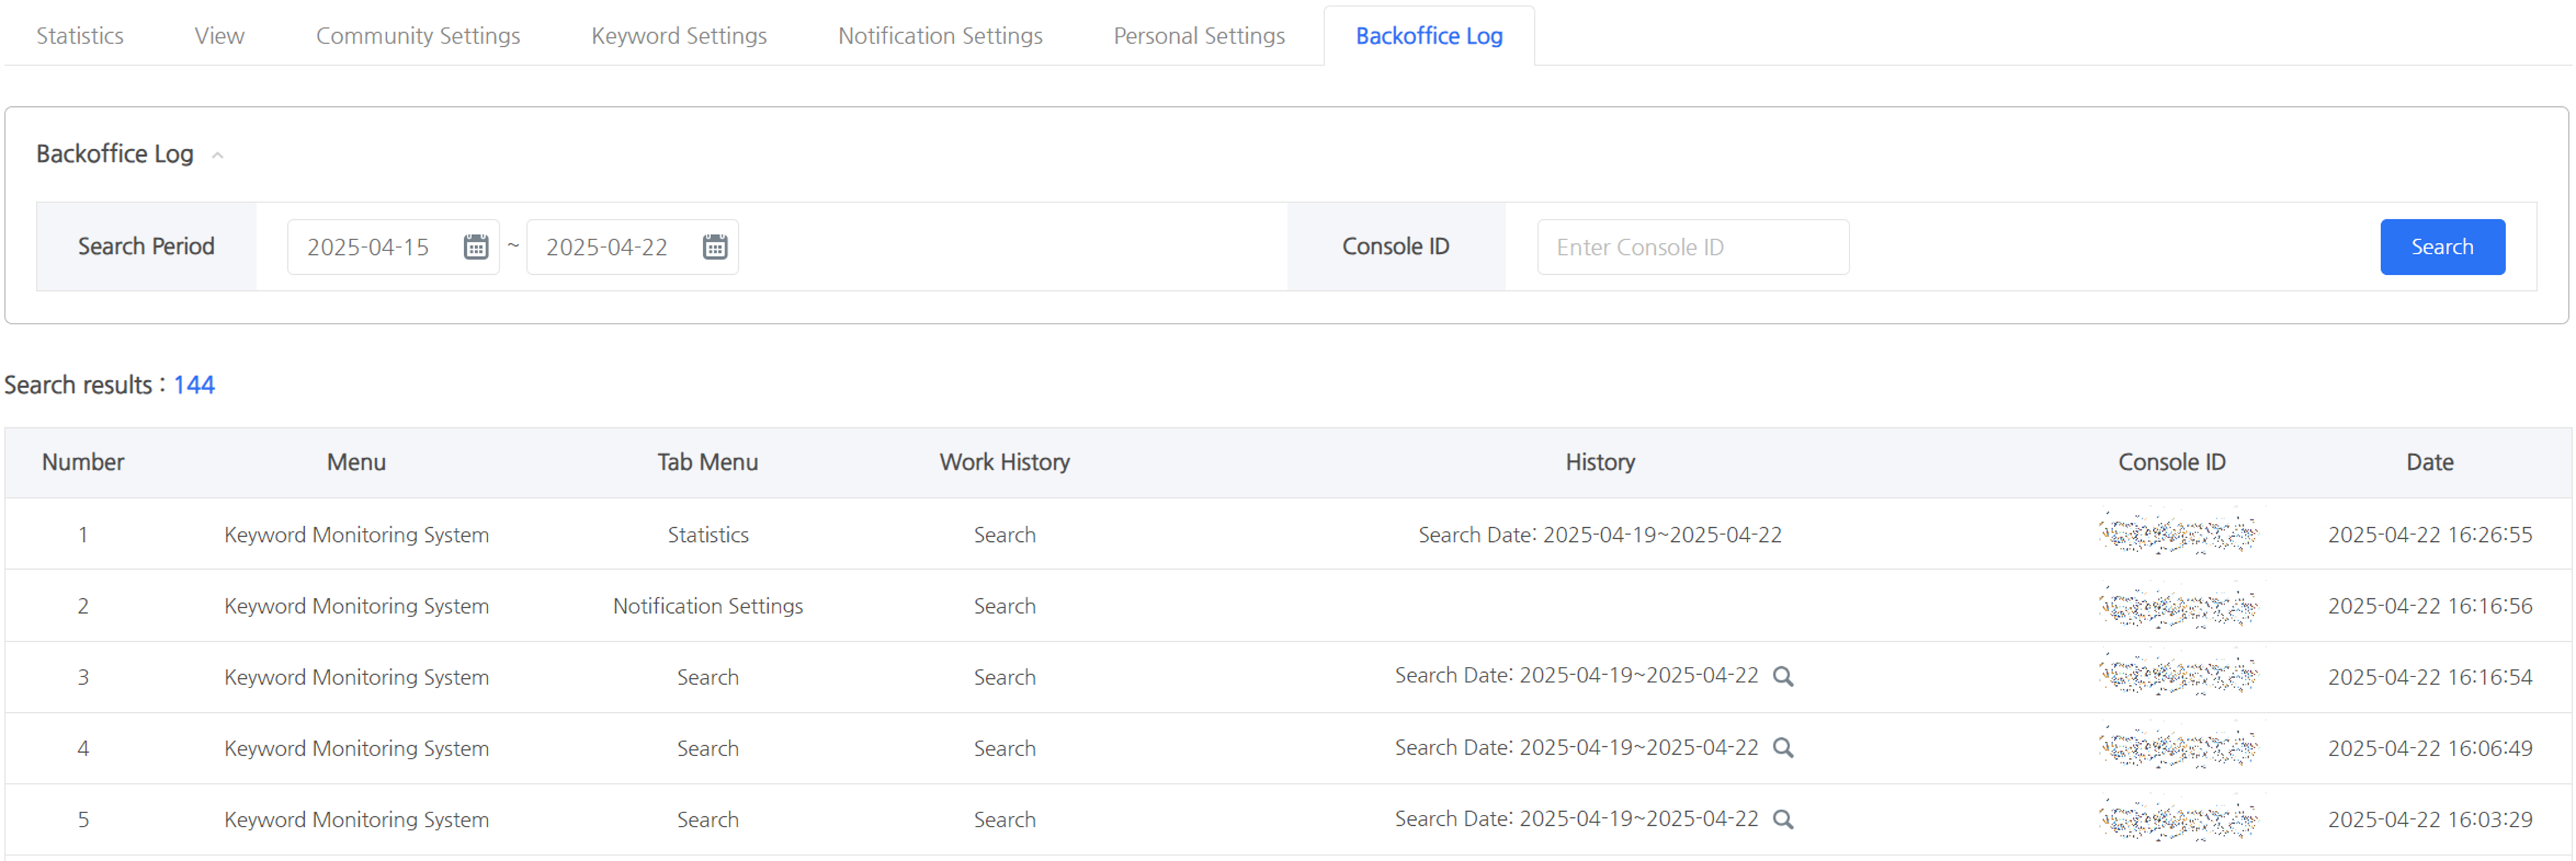Viewport: 2576px width, 861px height.
Task: Go to the Community Settings tab
Action: click(418, 36)
